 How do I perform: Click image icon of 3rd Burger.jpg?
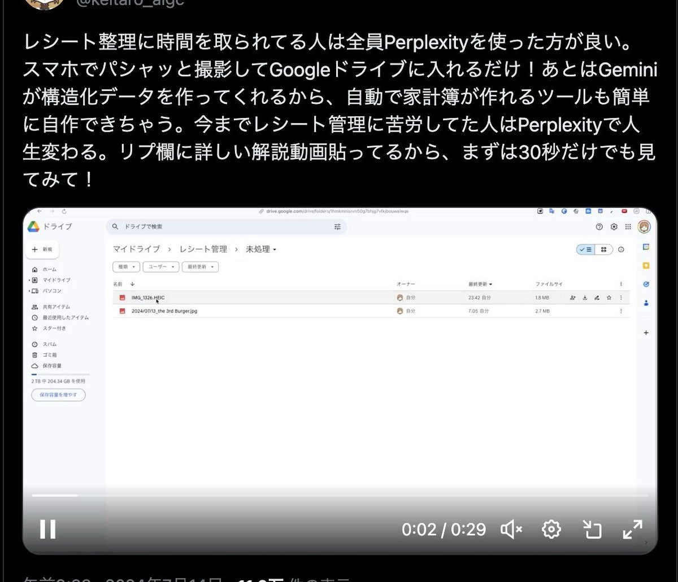coord(121,311)
